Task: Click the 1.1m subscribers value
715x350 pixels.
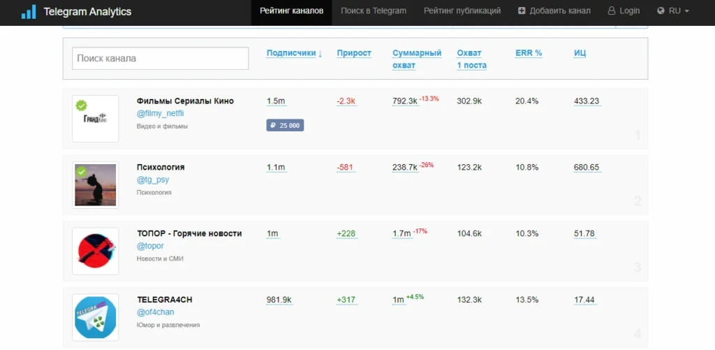Action: 276,168
